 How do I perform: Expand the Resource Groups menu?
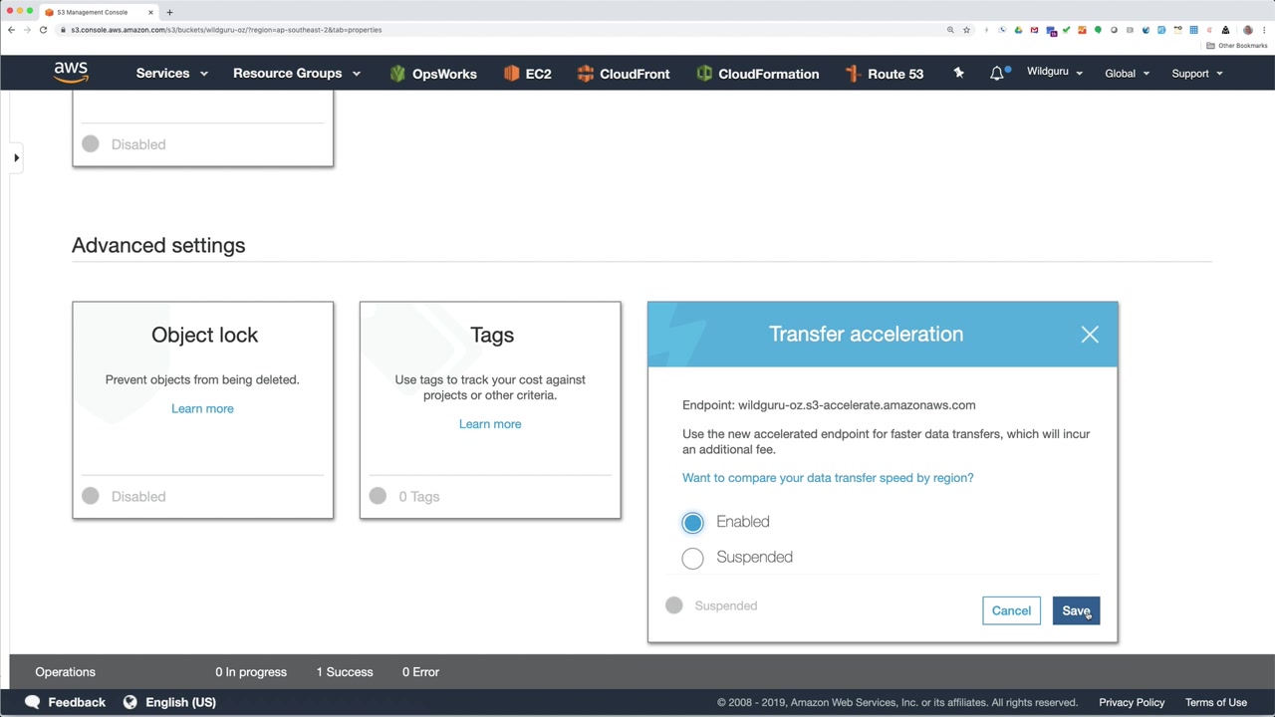click(x=297, y=73)
